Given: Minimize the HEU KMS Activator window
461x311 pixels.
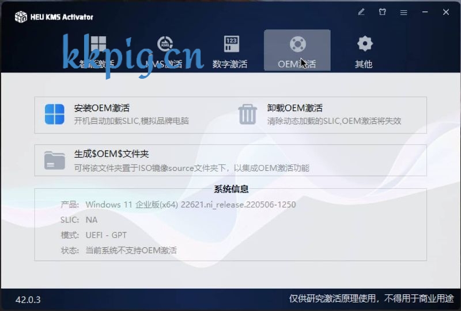Looking at the screenshot, I should [x=425, y=12].
